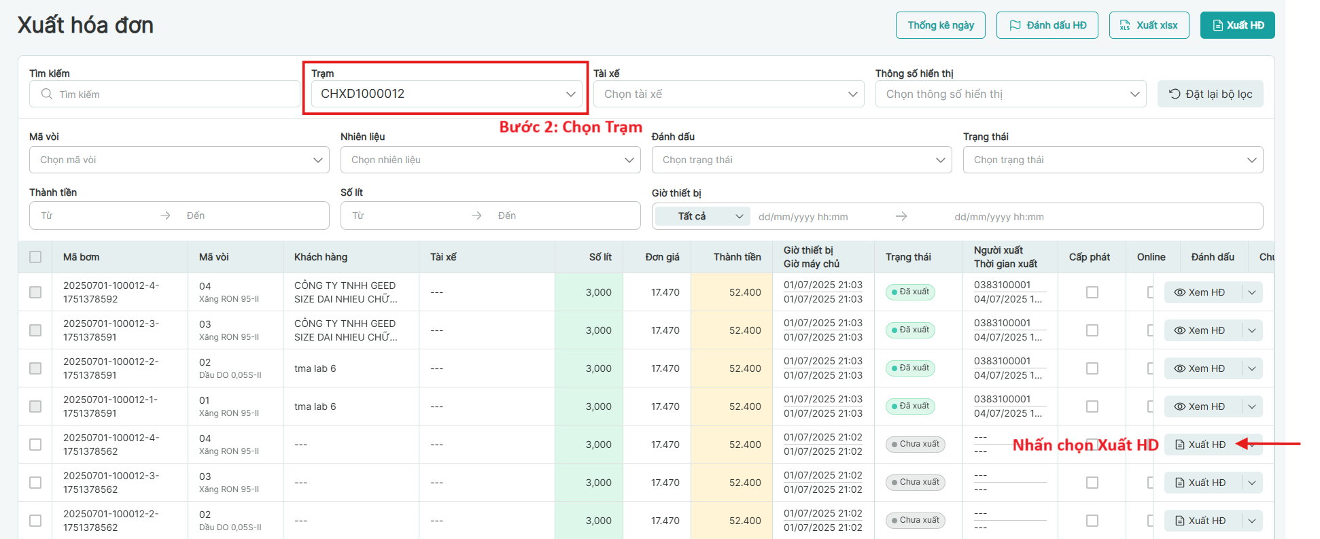1320x539 pixels.
Task: Check the row checkbox for 20250701-100012-4-1751378592
Action: pyautogui.click(x=35, y=292)
